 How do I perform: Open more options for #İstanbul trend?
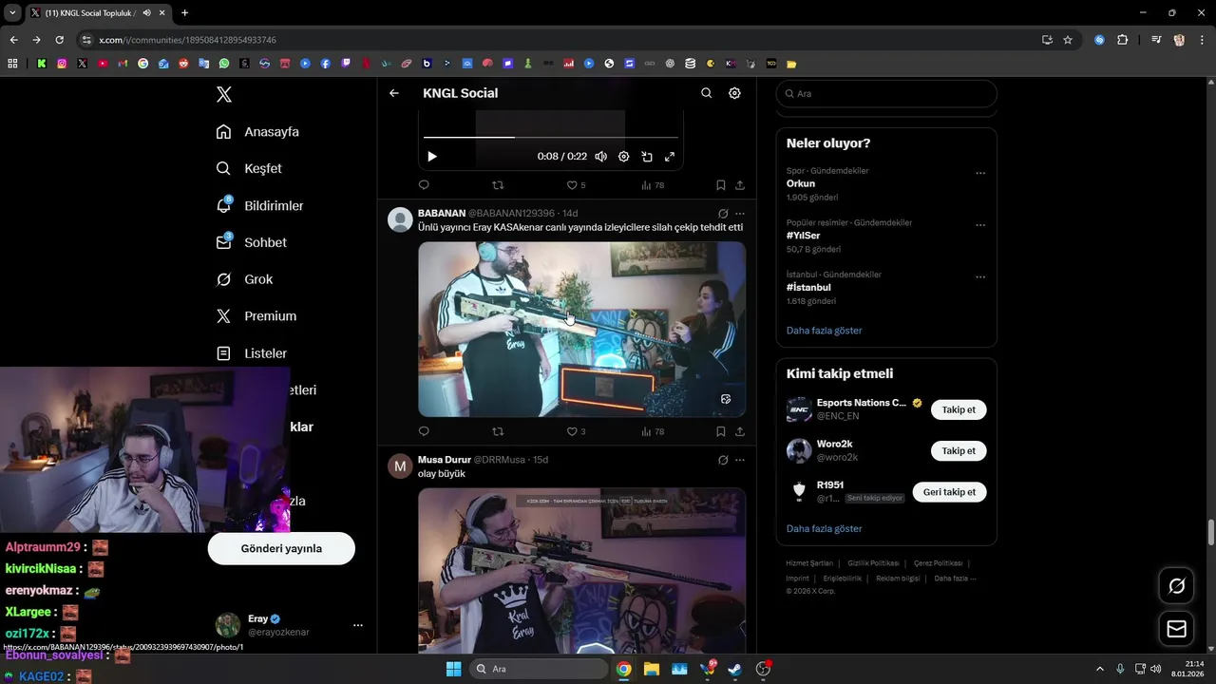click(x=980, y=277)
